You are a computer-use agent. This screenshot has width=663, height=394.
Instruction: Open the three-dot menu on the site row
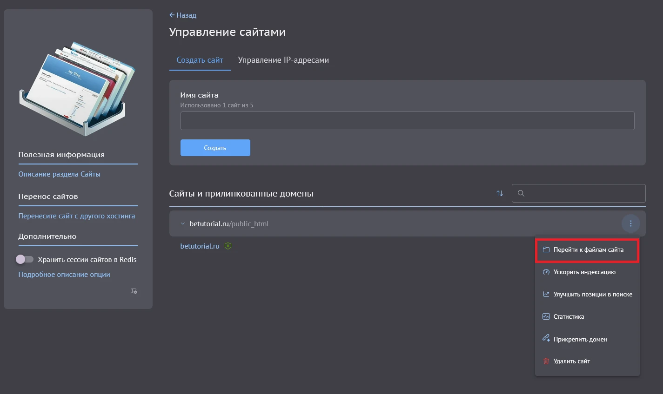631,223
